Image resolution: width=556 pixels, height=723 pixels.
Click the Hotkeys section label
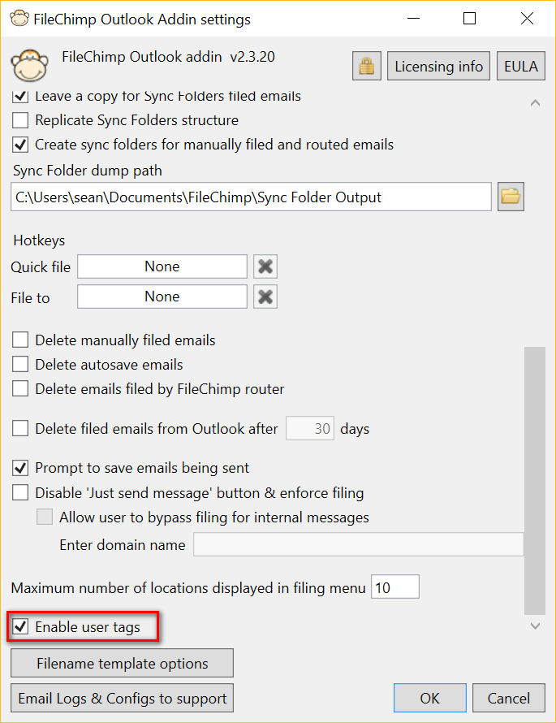point(39,240)
